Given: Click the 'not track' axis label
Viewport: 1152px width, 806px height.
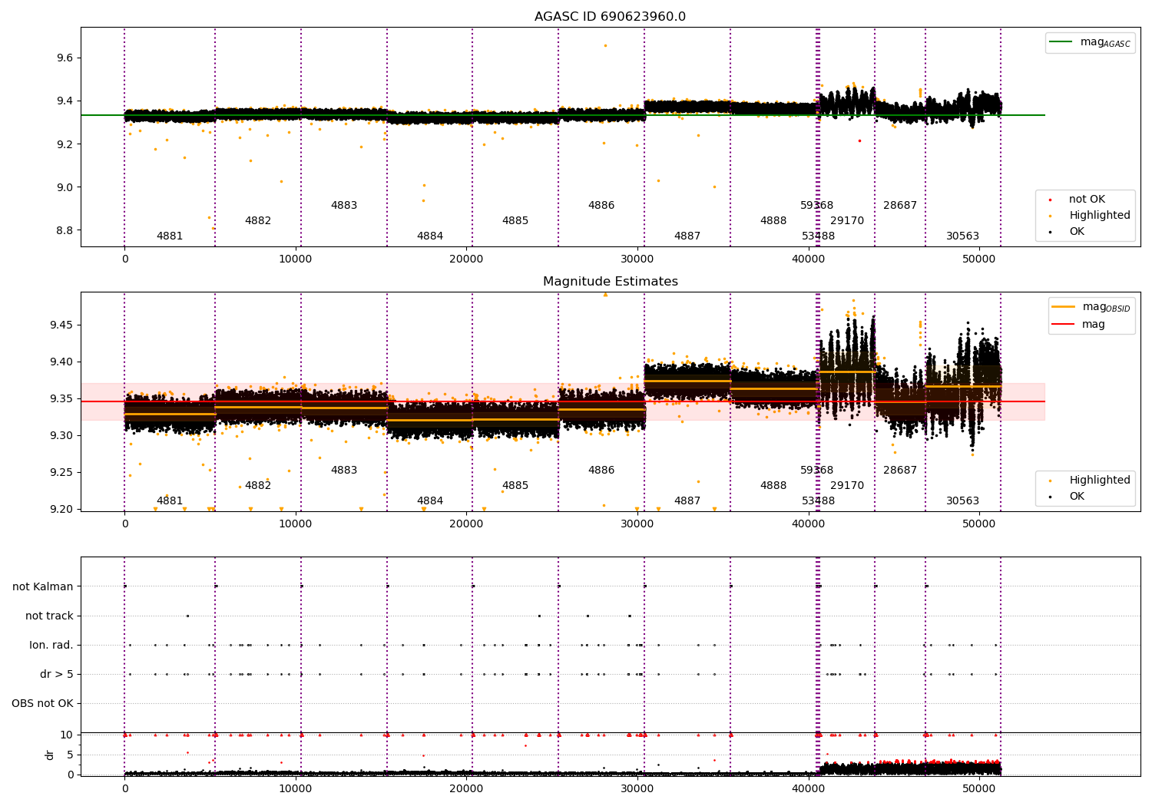Looking at the screenshot, I should 49,616.
